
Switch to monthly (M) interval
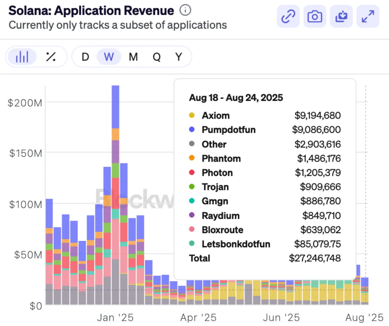[x=133, y=56]
